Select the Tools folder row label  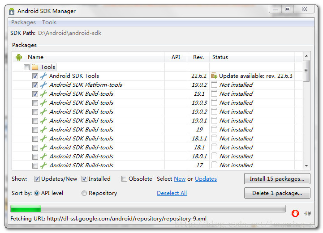(x=48, y=67)
